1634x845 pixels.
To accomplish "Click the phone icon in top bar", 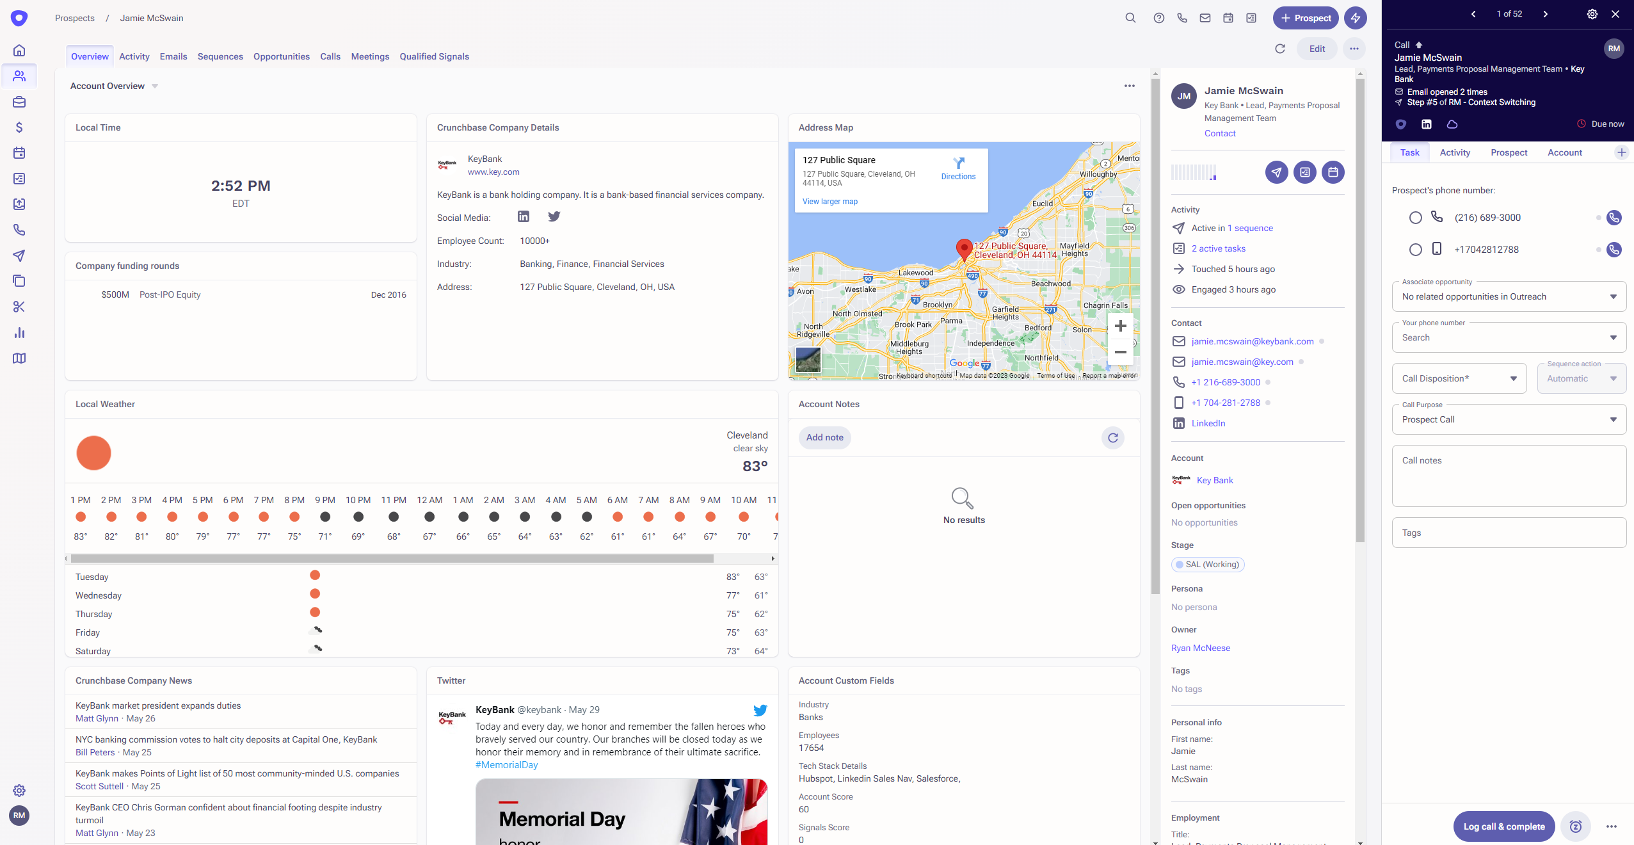I will point(1181,18).
